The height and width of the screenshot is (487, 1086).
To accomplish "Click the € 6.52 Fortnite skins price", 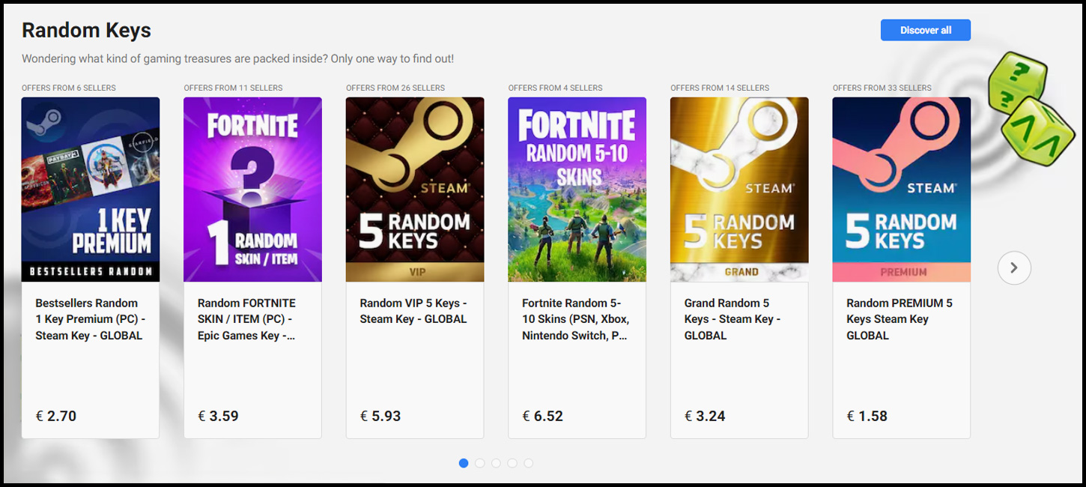I will (x=542, y=416).
